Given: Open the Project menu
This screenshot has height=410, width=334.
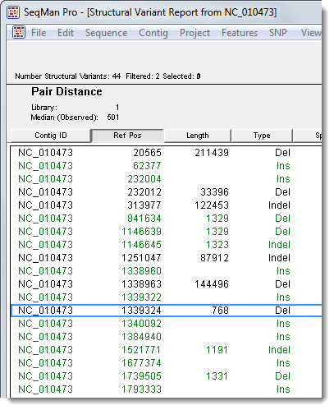Looking at the screenshot, I should (x=194, y=33).
